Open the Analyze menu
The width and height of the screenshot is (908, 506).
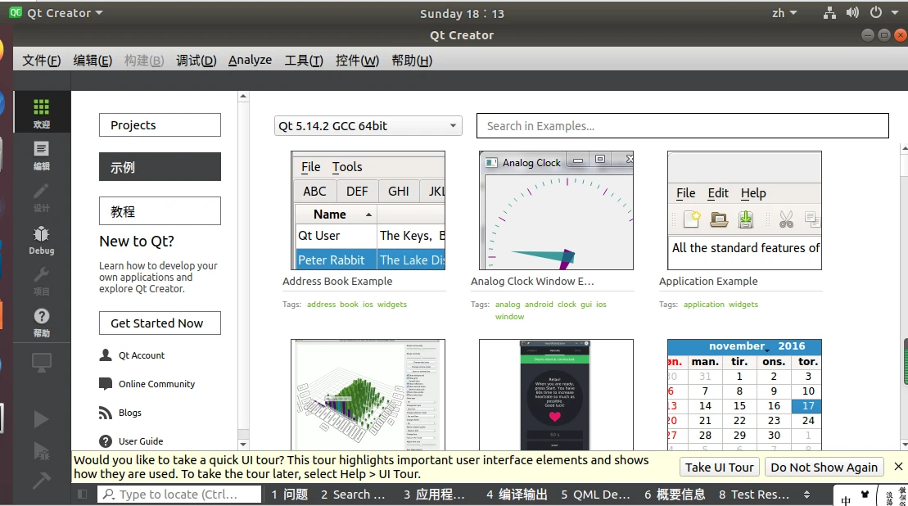coord(250,61)
